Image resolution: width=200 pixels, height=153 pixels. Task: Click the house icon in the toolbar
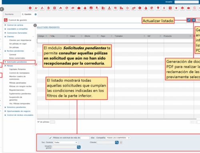(146, 8)
